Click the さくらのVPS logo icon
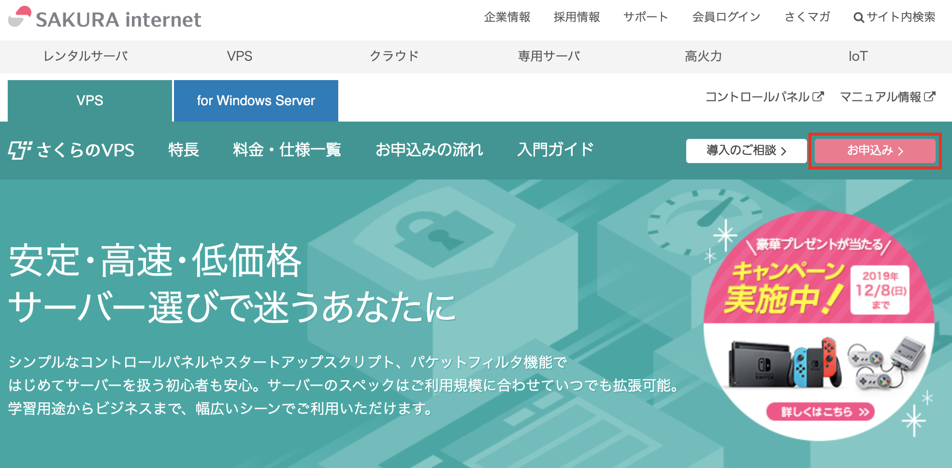 pyautogui.click(x=20, y=150)
